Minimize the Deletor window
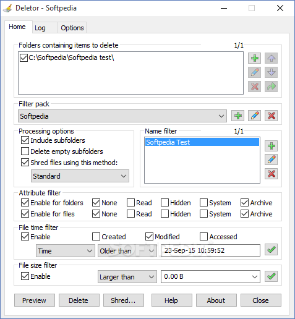This screenshot has height=319, width=295. (x=224, y=8)
